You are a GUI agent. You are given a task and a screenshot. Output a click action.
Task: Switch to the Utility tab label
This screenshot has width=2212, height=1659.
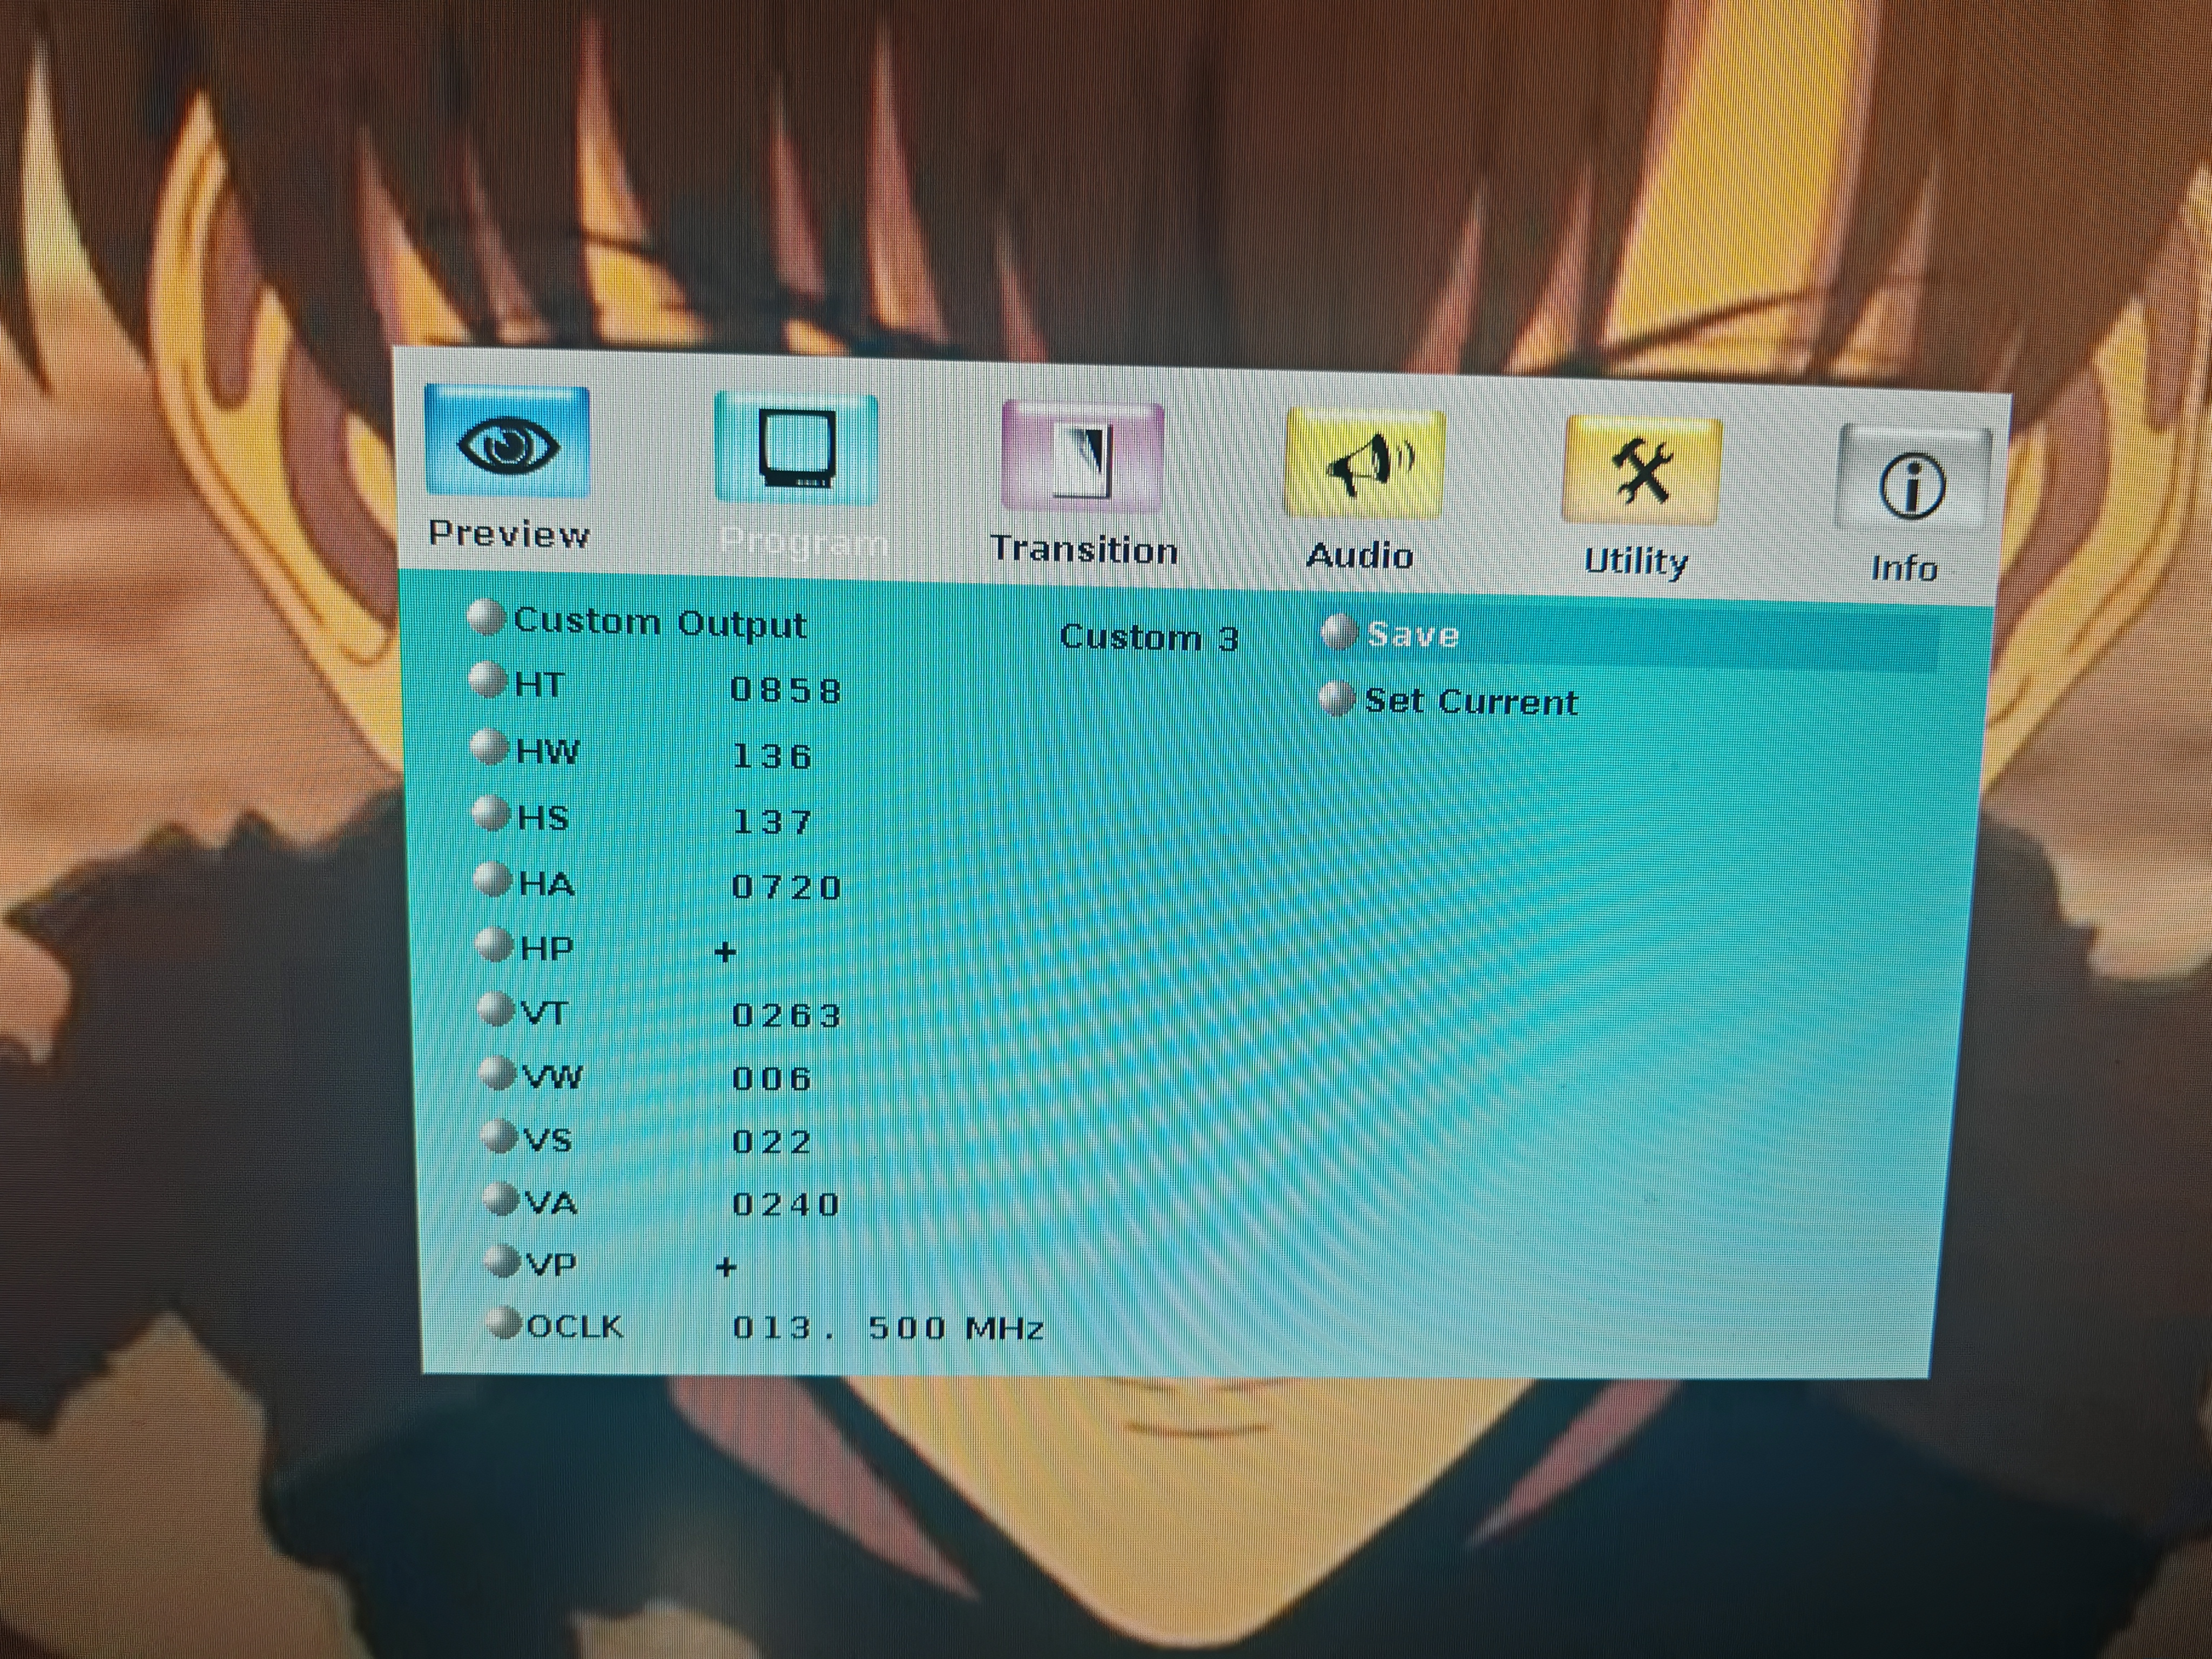coord(1636,561)
